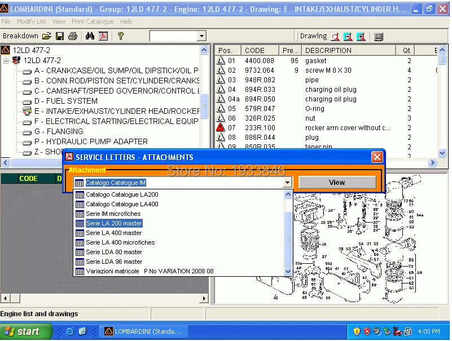Select group F - ELECTRICAL STARTING

(x=116, y=121)
